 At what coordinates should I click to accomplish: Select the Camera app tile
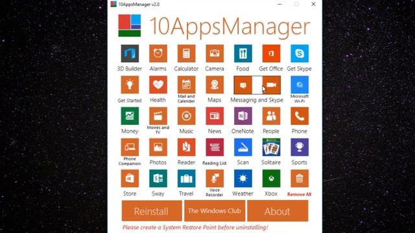pos(215,53)
